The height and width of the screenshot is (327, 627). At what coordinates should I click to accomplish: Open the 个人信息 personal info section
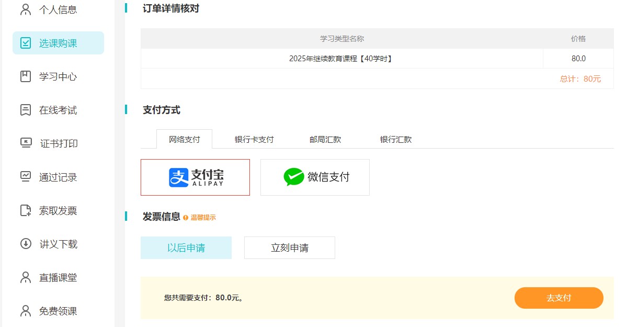pos(59,9)
